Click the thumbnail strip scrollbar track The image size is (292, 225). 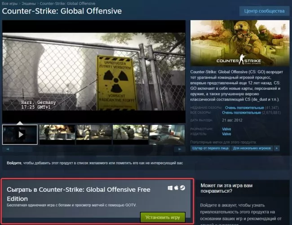click(x=94, y=149)
